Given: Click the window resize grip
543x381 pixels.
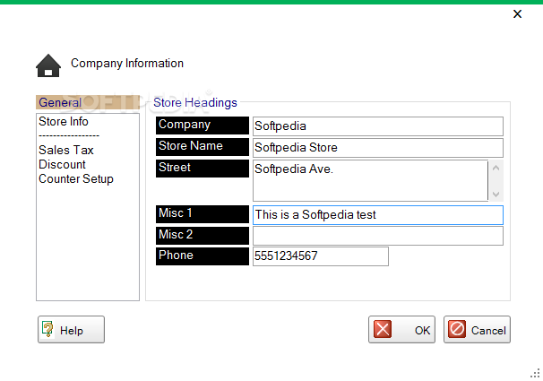Looking at the screenshot, I should pyautogui.click(x=535, y=373).
